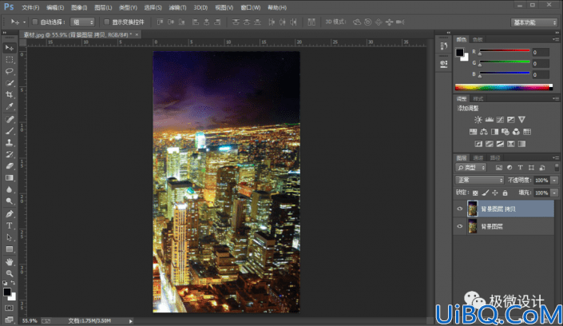The width and height of the screenshot is (563, 326).
Task: Select the Zoom tool
Action: (x=10, y=273)
